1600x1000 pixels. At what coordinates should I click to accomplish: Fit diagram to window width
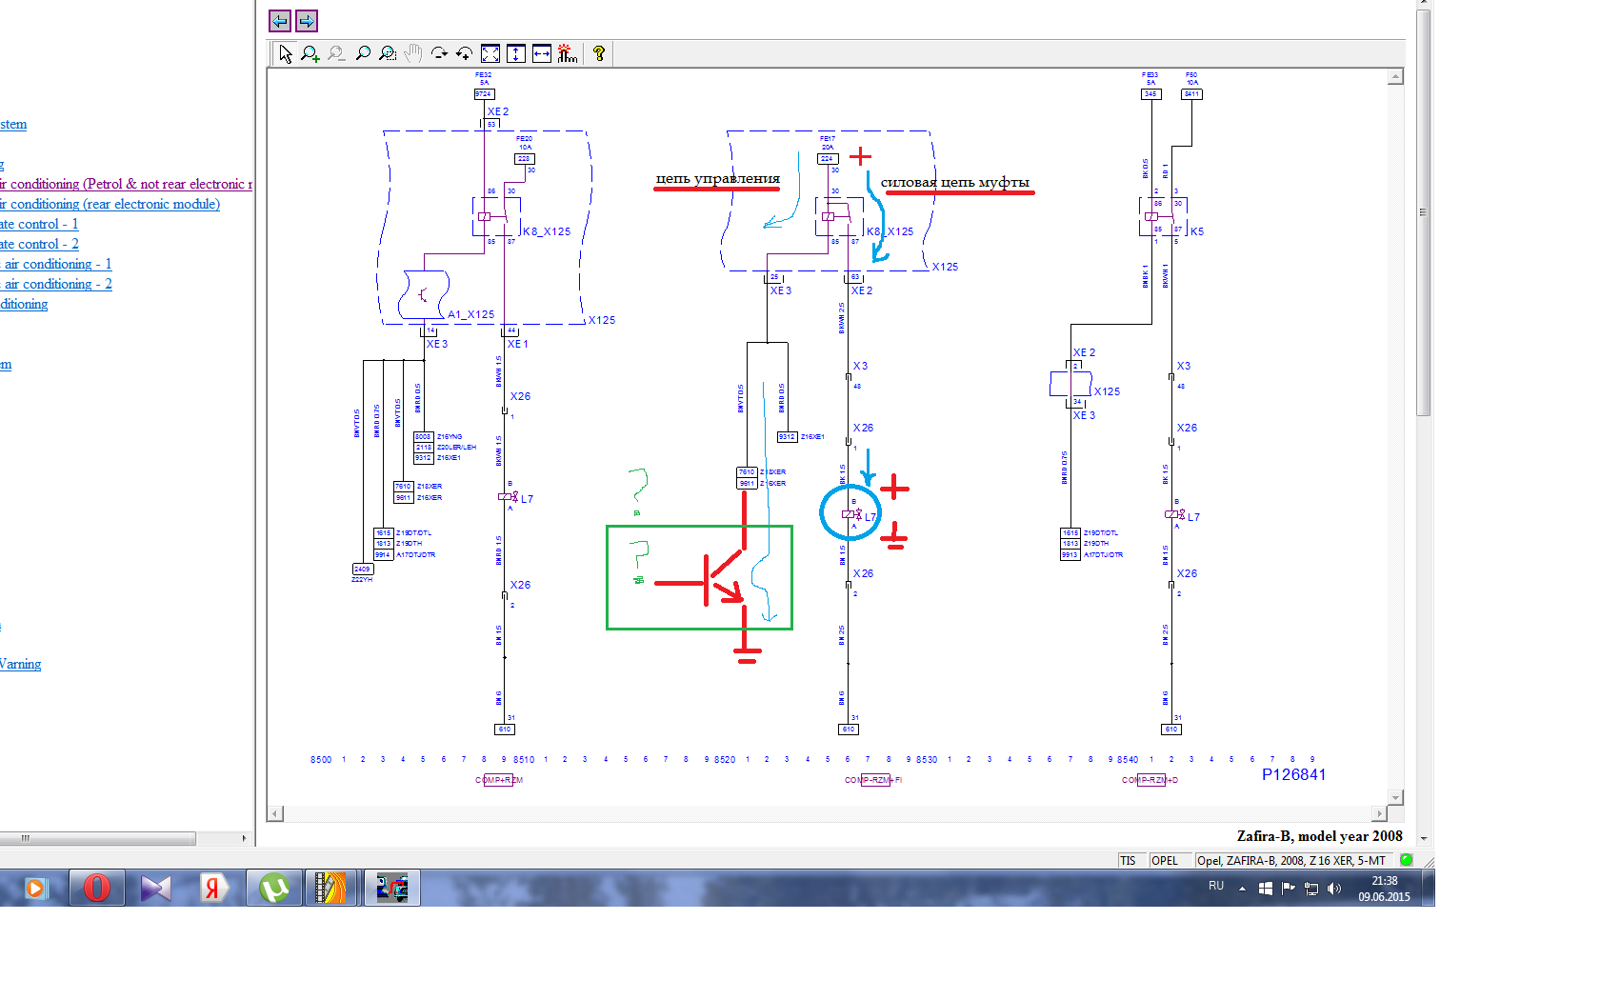(x=542, y=54)
